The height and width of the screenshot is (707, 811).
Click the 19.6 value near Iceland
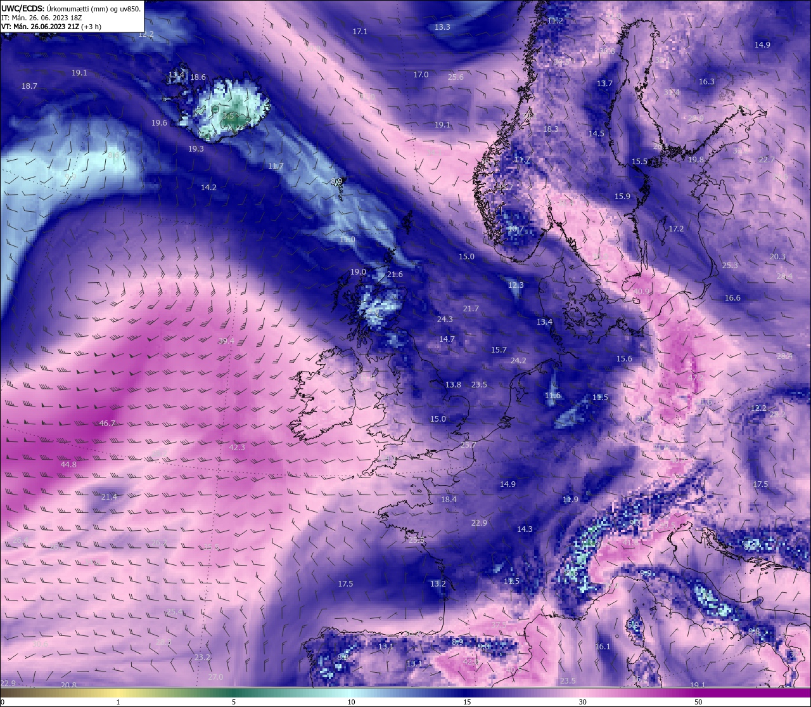(160, 123)
